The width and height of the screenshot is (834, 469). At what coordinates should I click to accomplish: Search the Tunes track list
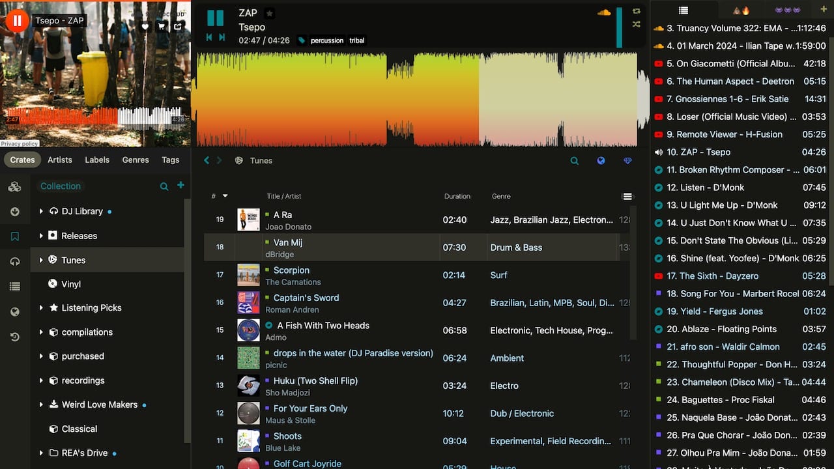point(575,161)
